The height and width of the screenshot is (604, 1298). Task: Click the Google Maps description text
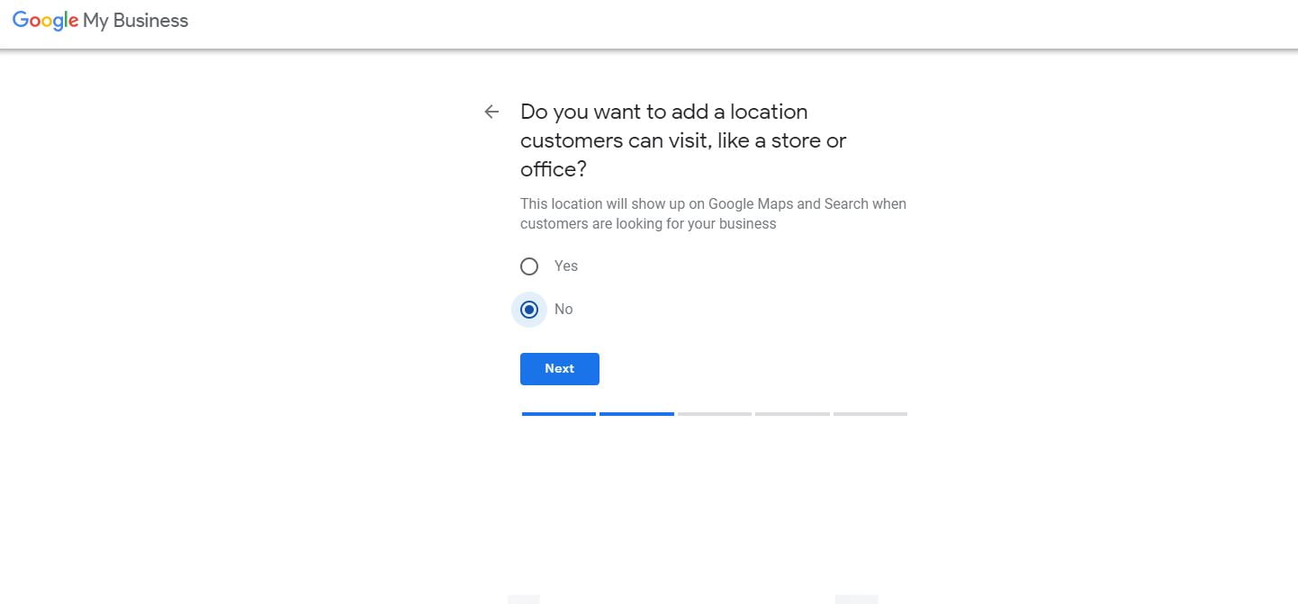713,212
